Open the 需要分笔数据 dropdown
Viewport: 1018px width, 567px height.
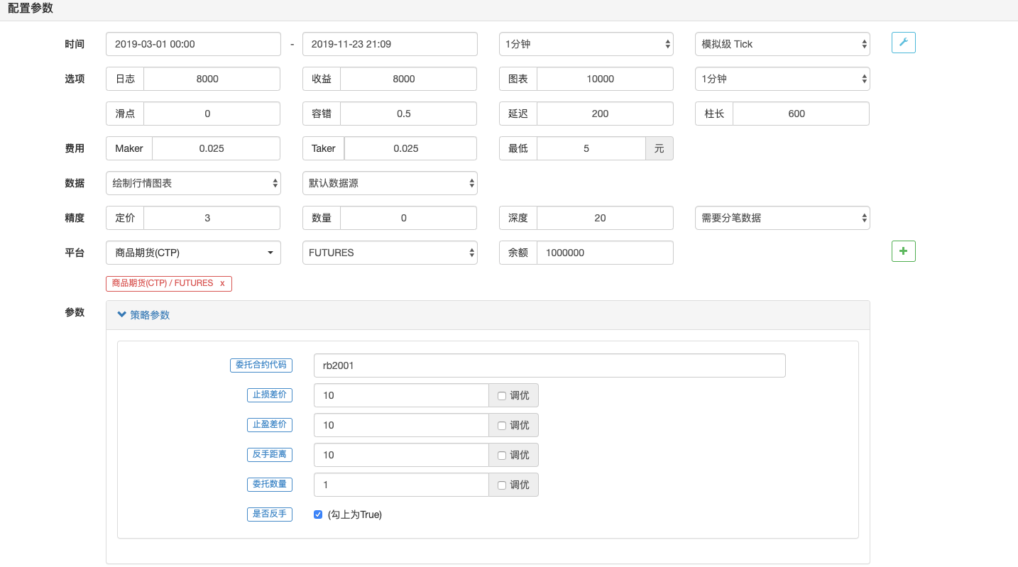[782, 218]
